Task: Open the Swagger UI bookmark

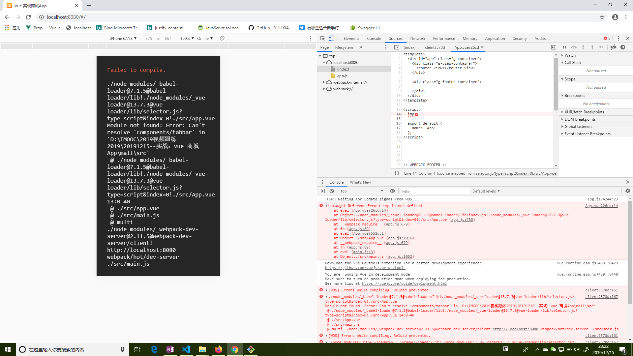Action: [x=365, y=28]
